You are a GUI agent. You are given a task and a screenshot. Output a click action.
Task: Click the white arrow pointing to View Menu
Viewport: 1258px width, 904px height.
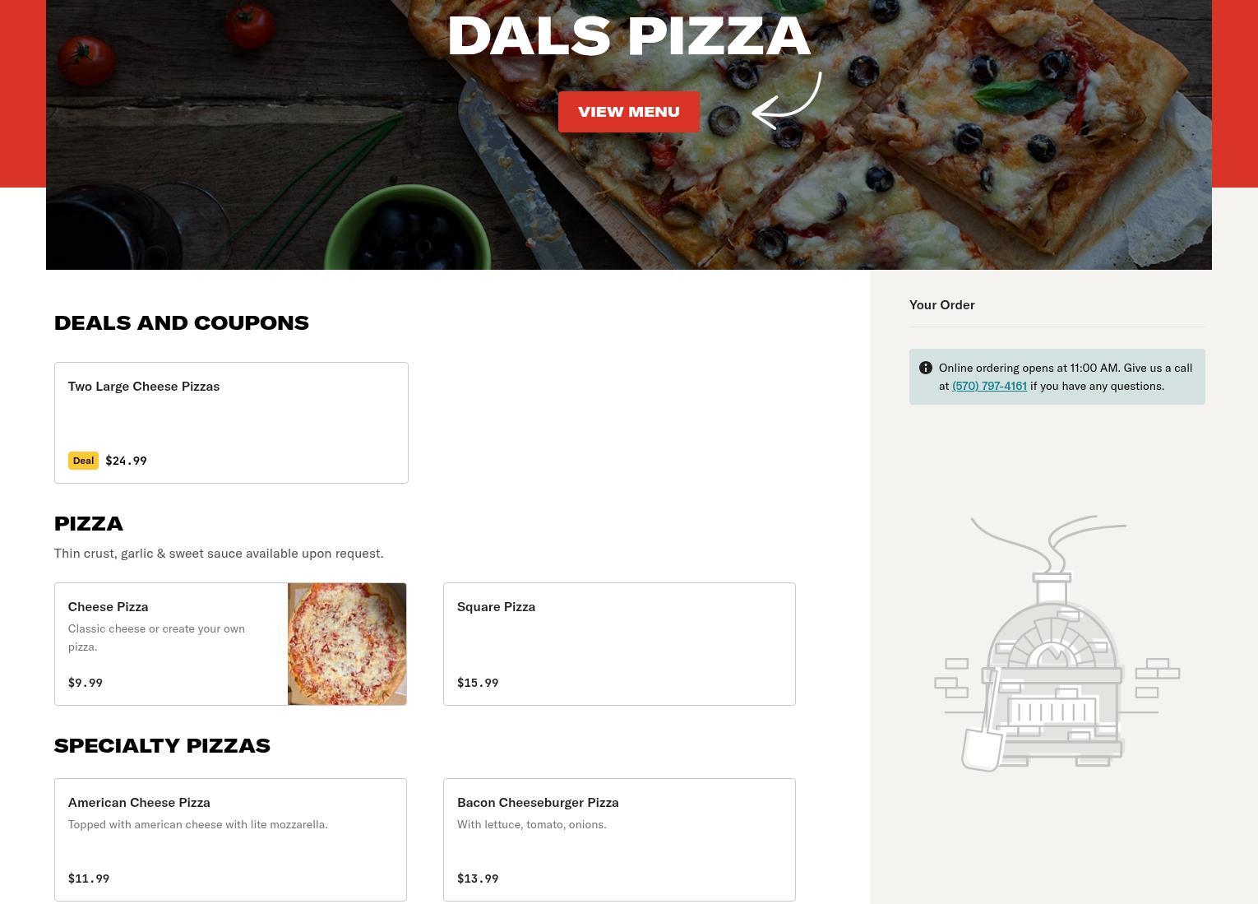787,100
